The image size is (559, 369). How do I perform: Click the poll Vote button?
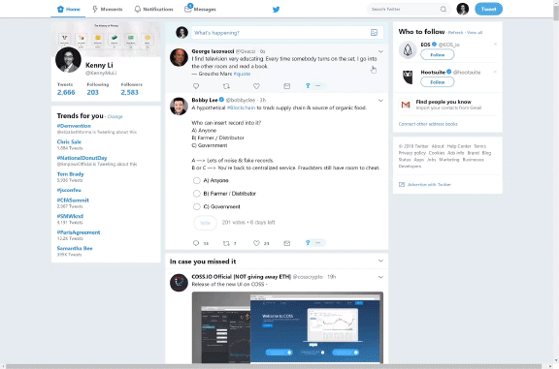tap(205, 223)
